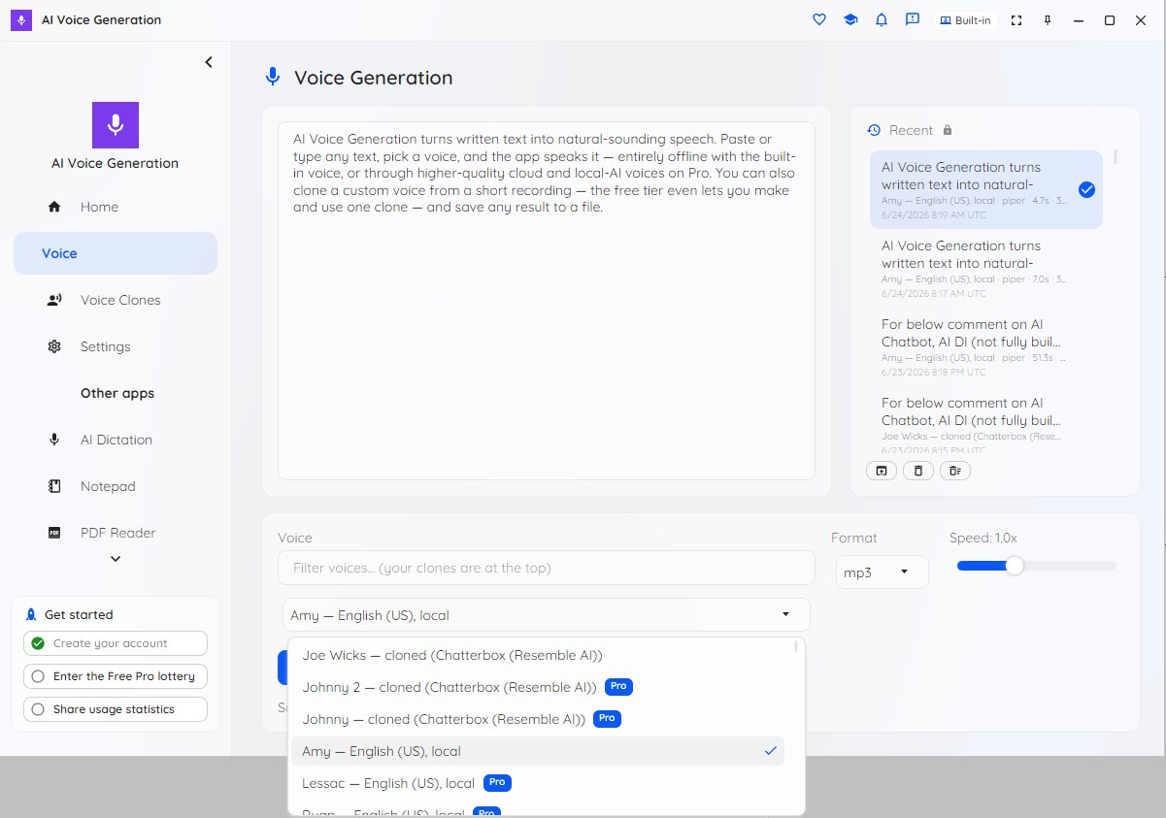This screenshot has width=1166, height=818.
Task: Open PDF Reader from Other apps
Action: tap(116, 533)
